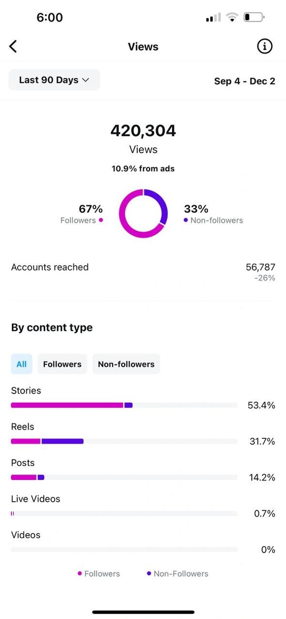The image size is (286, 619).
Task: Select the All filter tab
Action: (x=21, y=364)
